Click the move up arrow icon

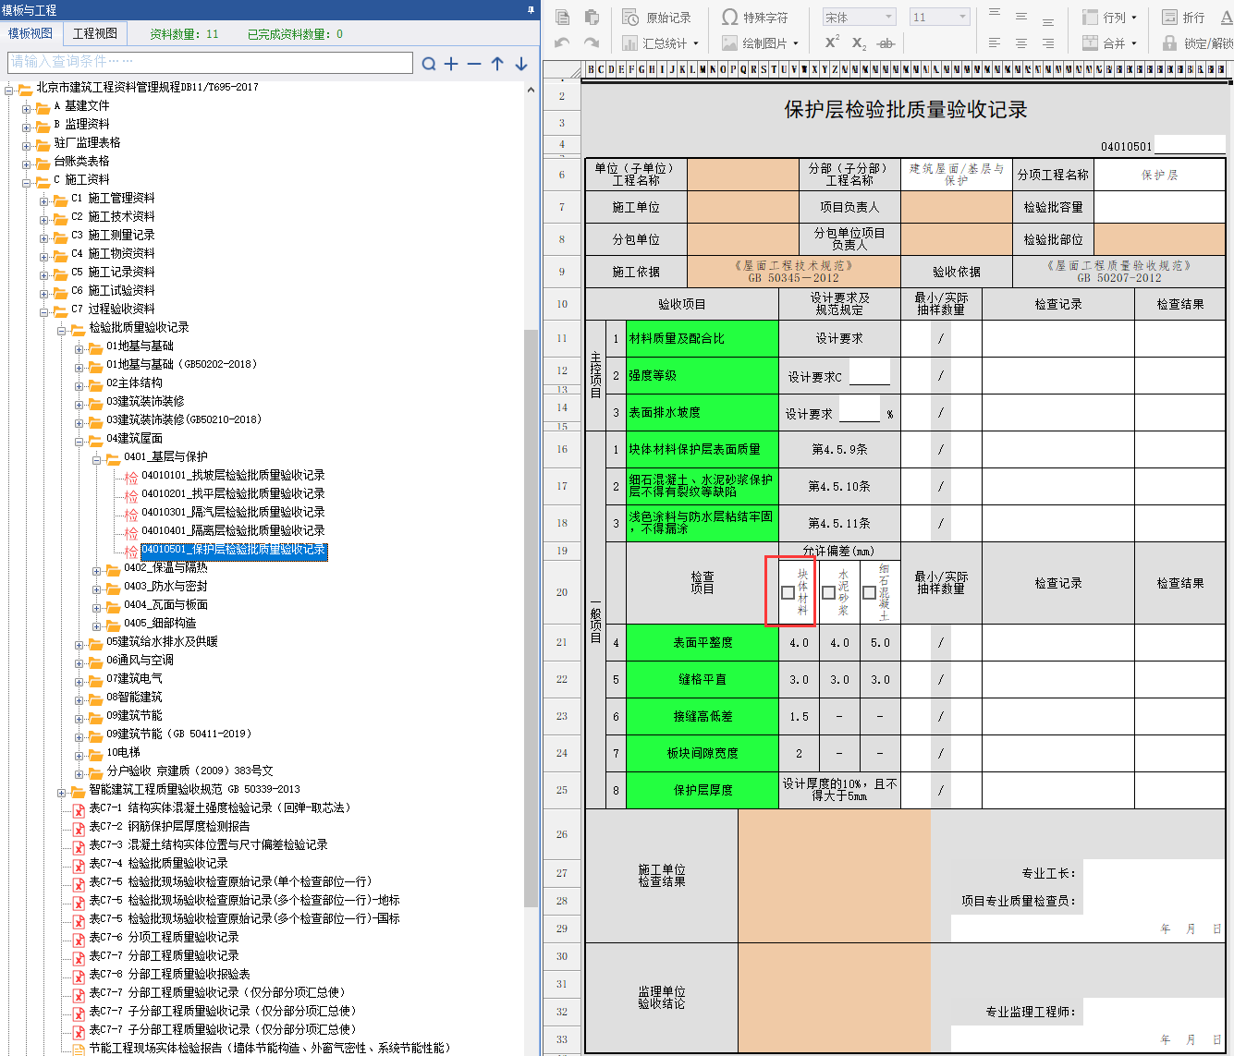click(x=497, y=64)
